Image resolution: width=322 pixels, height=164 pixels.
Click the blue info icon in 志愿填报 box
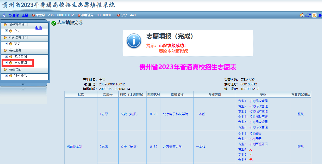coord(134,41)
